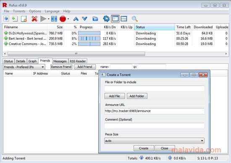Close the Create a Torrent dialog via its red X
Viewport: 231px width, 163px height.
click(203, 75)
